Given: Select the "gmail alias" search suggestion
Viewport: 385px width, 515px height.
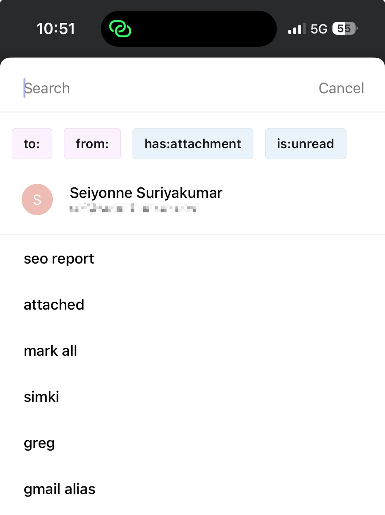Looking at the screenshot, I should click(60, 489).
